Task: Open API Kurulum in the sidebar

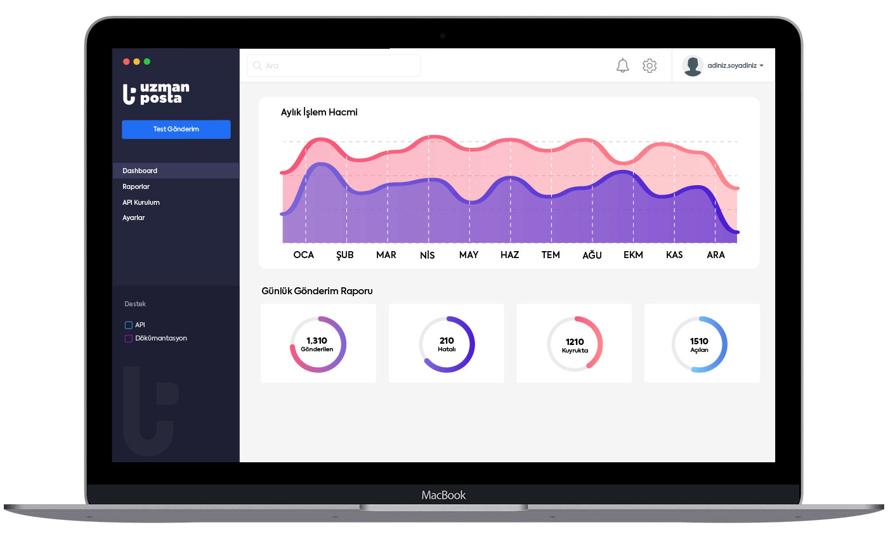Action: (x=141, y=202)
